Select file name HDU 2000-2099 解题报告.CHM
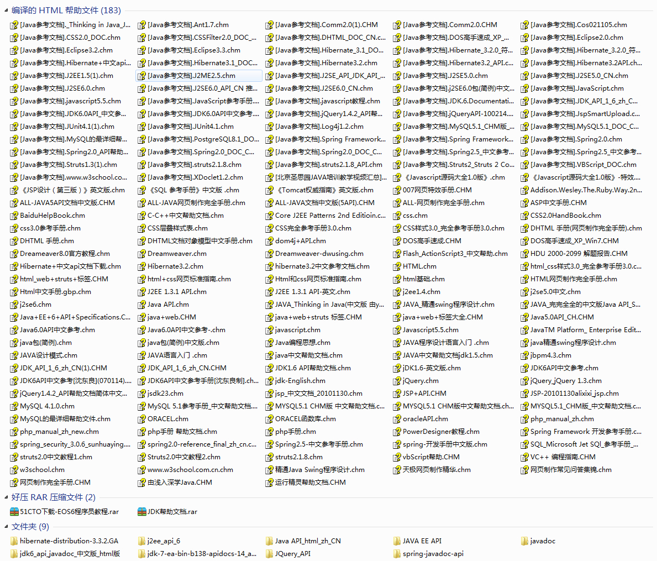 [x=579, y=254]
